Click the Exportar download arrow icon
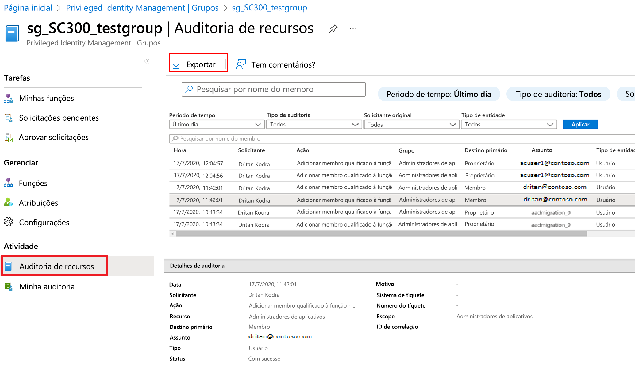Screen dimensions: 635x369 coord(176,64)
